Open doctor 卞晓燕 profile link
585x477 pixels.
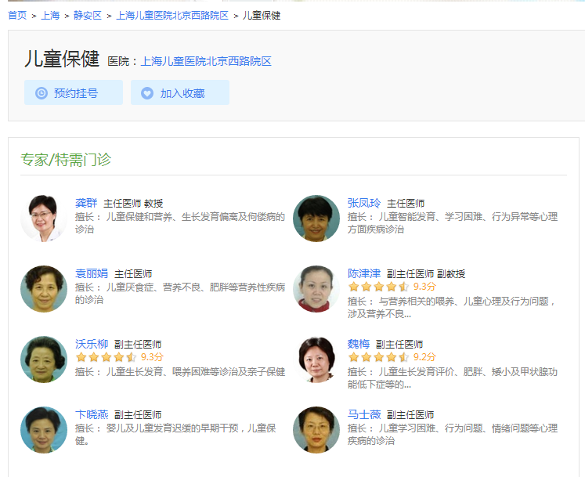click(92, 414)
